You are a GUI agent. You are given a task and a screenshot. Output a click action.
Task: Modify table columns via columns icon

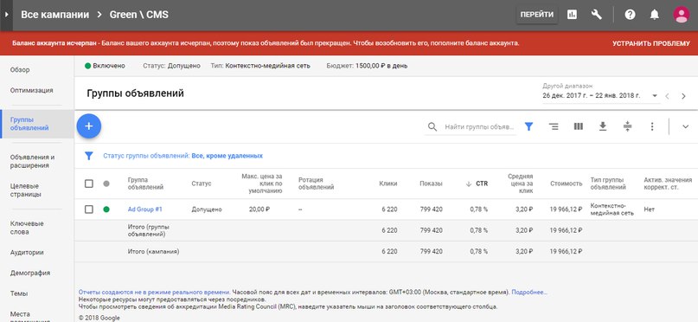click(x=579, y=126)
